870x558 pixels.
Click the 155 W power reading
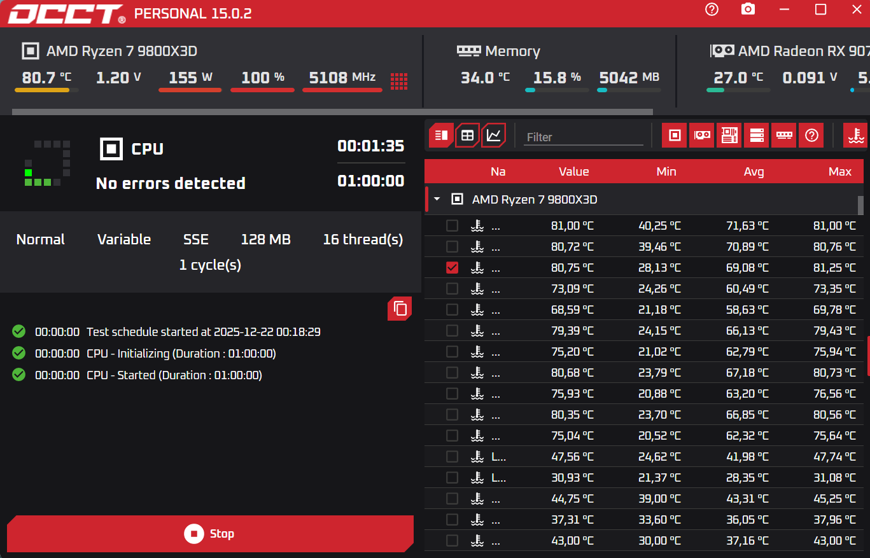[x=190, y=78]
